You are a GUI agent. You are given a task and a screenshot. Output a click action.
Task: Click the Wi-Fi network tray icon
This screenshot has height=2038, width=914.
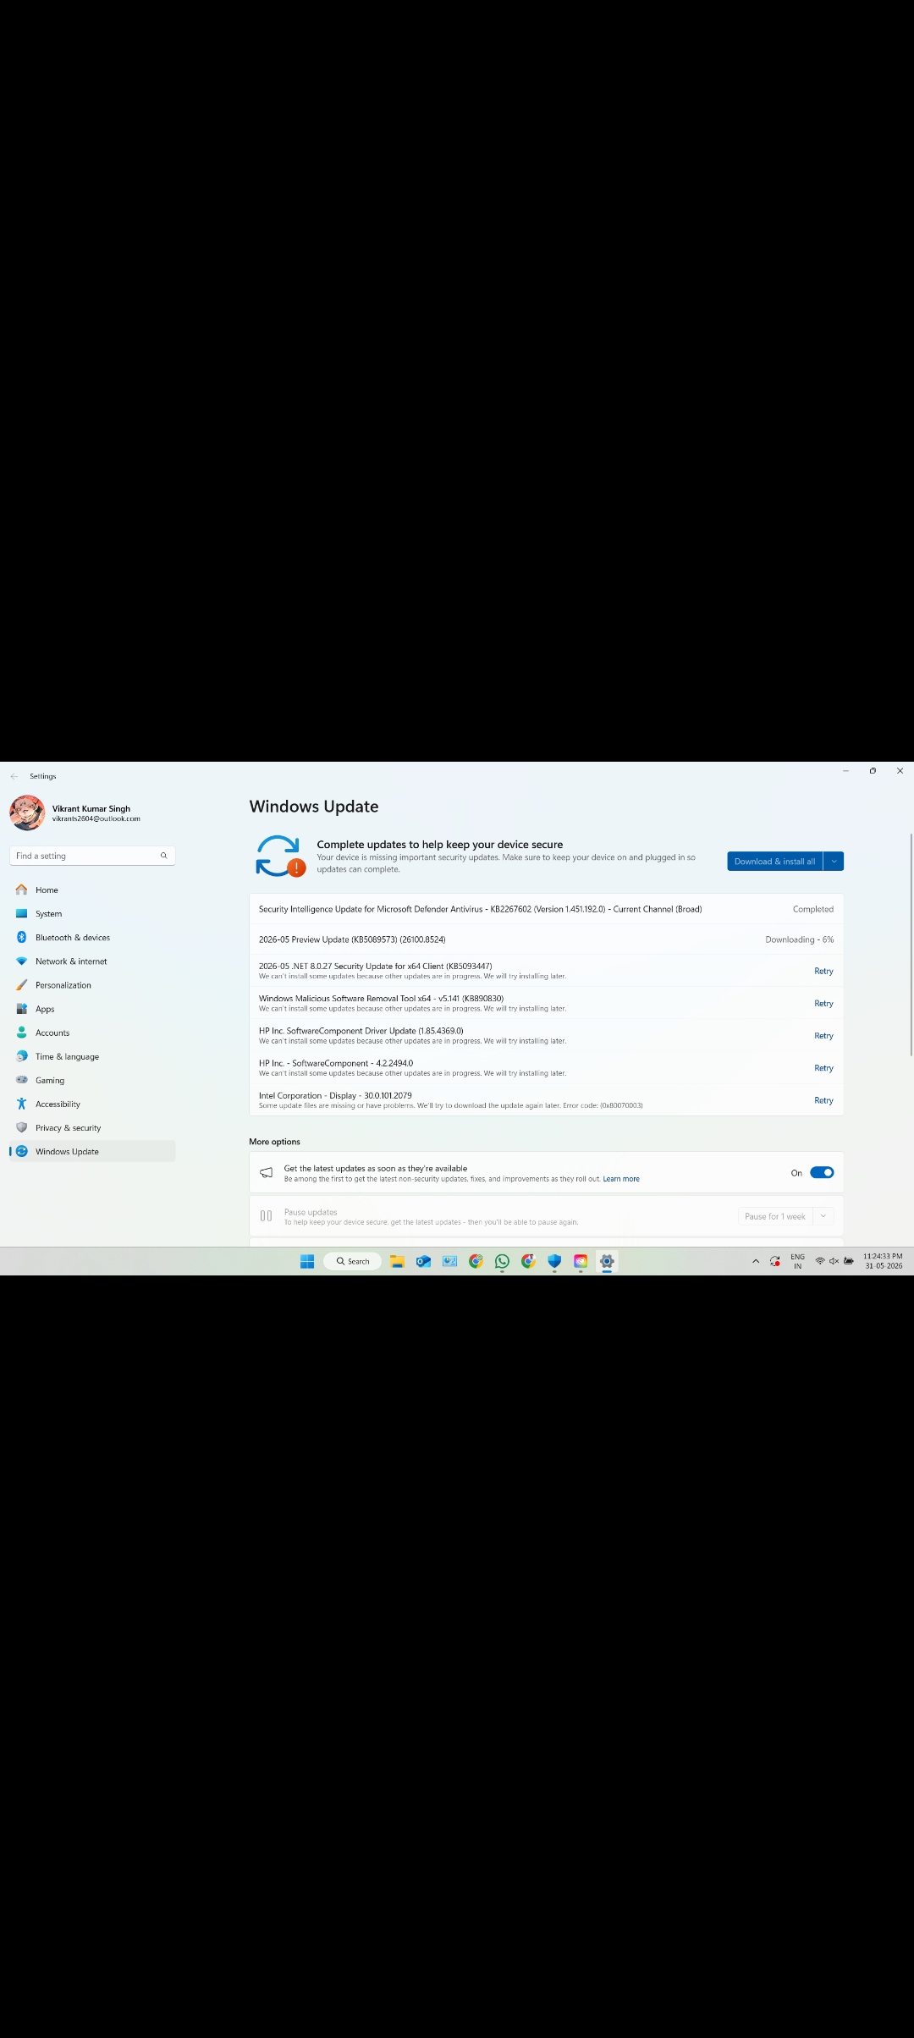(819, 1261)
